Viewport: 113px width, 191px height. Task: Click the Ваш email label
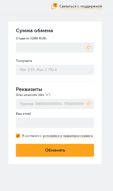(23, 114)
